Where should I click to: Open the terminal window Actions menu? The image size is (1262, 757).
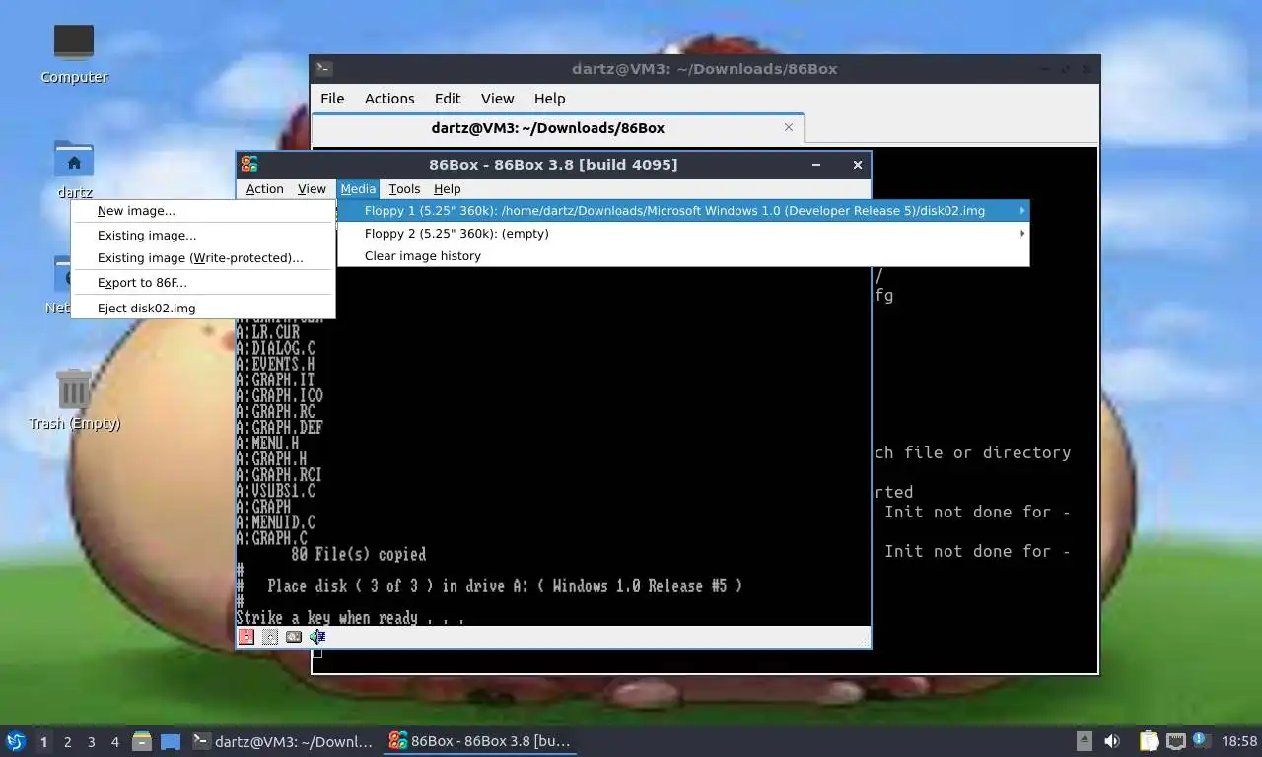[389, 99]
